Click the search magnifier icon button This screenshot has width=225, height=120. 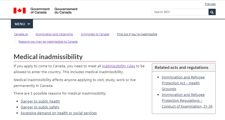pos(212,12)
